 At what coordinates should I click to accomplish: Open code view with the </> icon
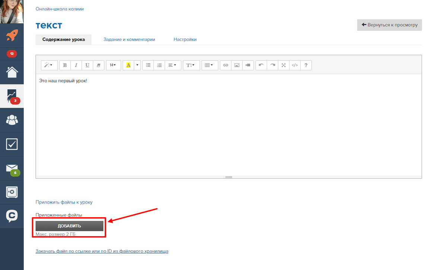(295, 65)
